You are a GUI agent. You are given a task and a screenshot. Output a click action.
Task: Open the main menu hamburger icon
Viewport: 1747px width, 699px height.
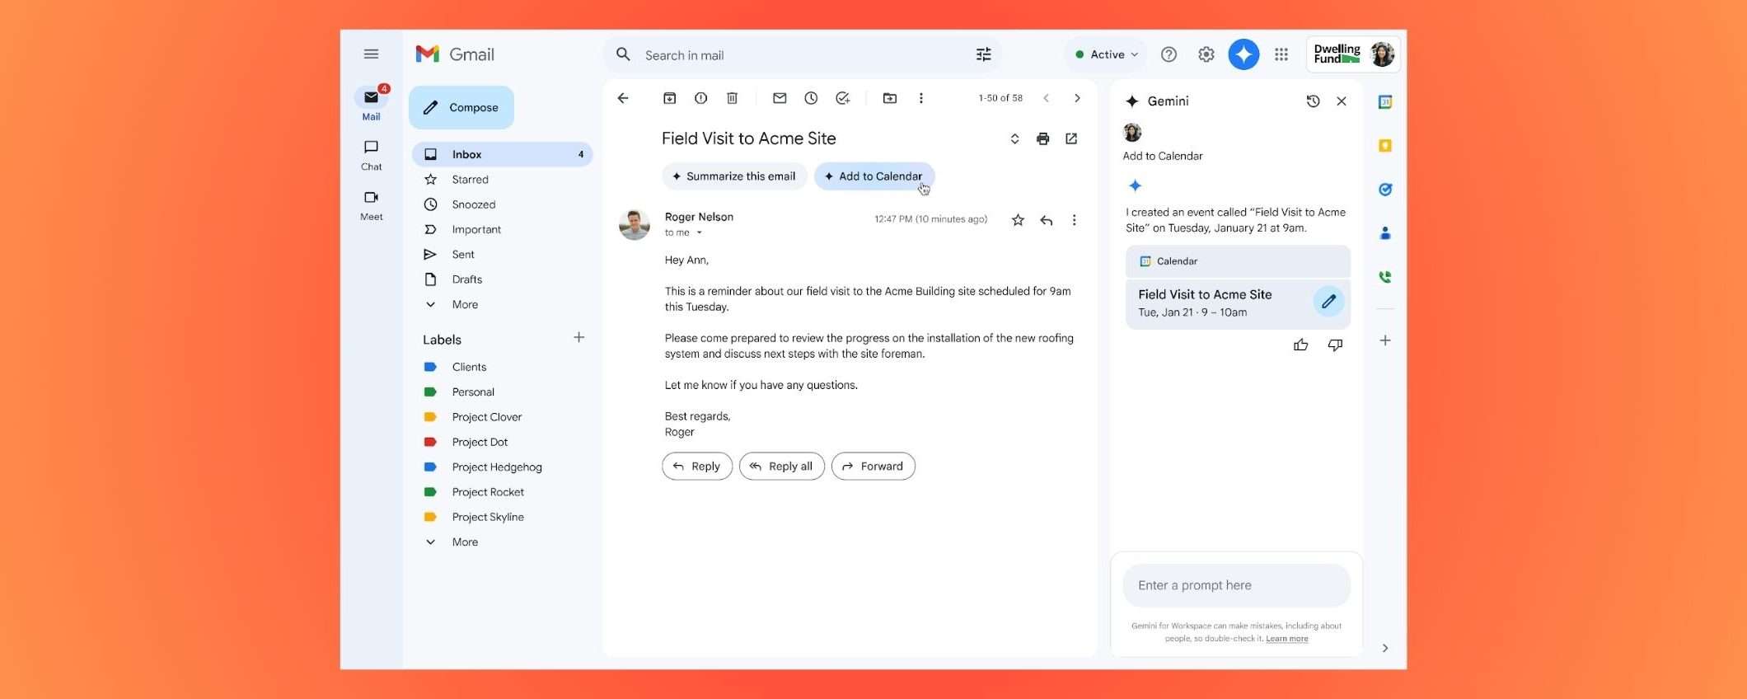[x=371, y=54]
